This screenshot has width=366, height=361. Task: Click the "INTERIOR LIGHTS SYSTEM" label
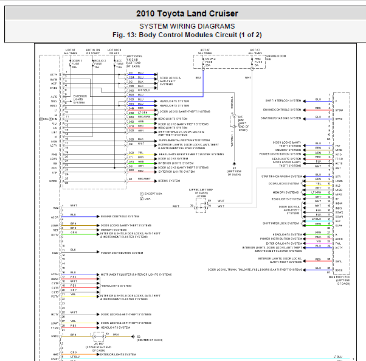(176, 163)
